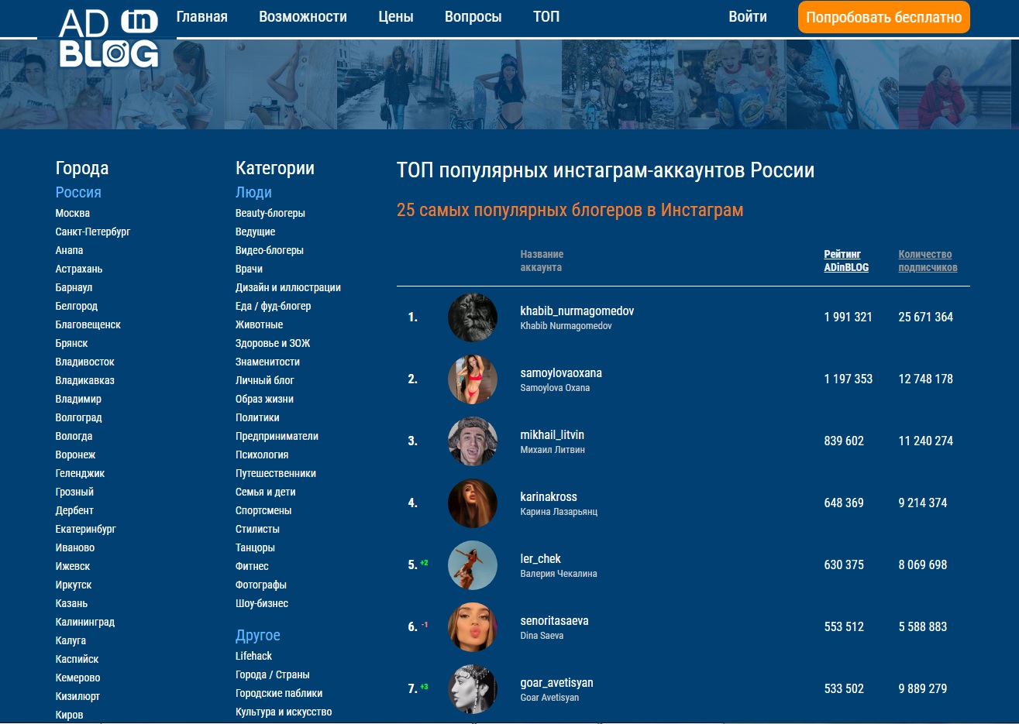Click rating value 1 991 321
This screenshot has width=1019, height=724.
(849, 317)
